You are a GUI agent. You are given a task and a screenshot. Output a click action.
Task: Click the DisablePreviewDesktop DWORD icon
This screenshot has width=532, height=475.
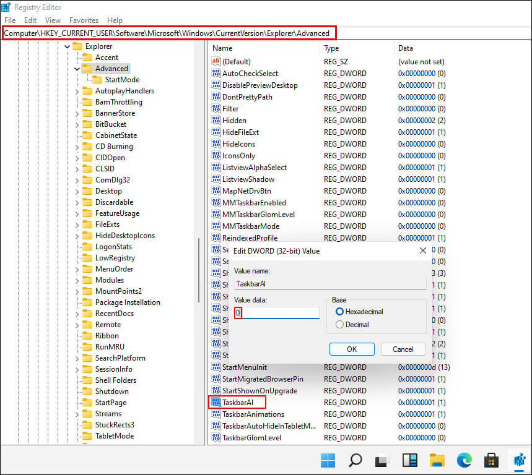[x=216, y=85]
